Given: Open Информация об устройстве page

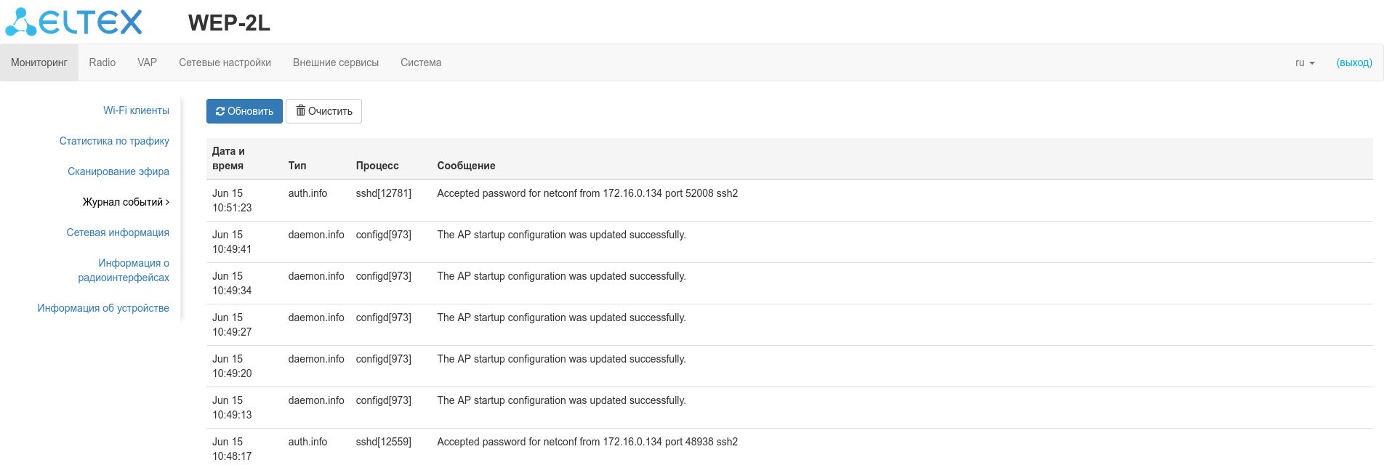Looking at the screenshot, I should pos(103,308).
